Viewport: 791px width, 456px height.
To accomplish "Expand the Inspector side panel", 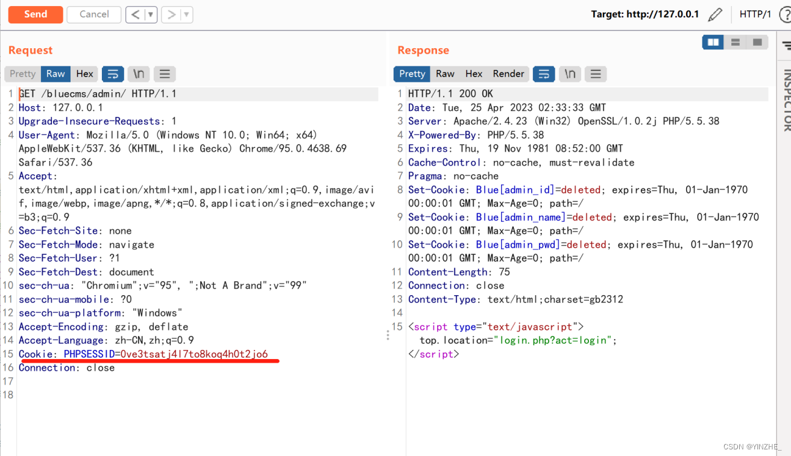I will point(786,99).
